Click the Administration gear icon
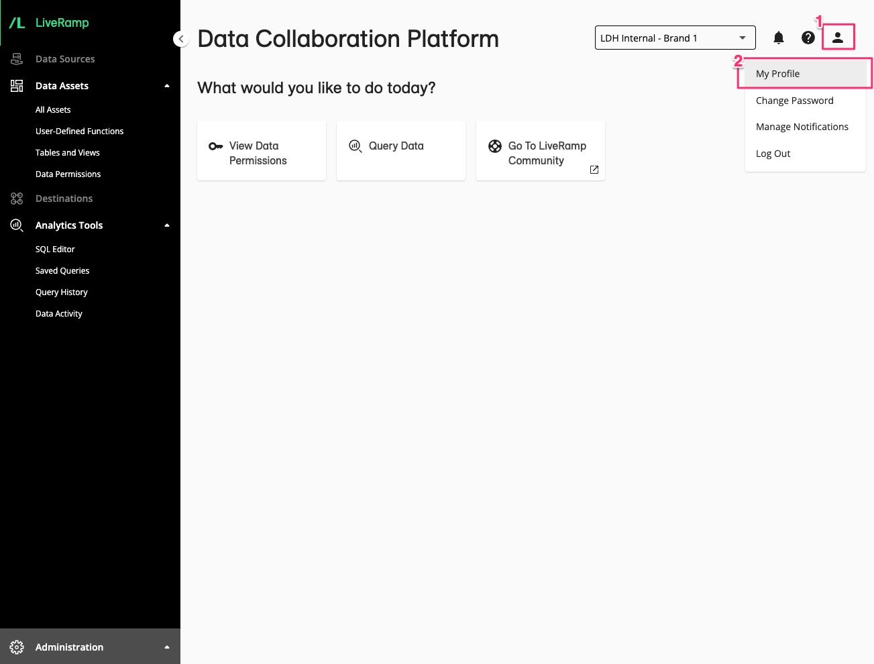The width and height of the screenshot is (874, 664). (x=17, y=647)
